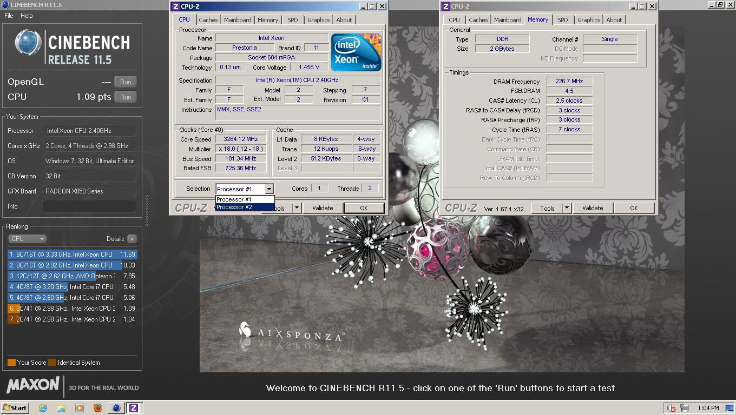736x415 pixels.
Task: Click the Tools button in the Memory CPU-Z window
Action: 547,208
